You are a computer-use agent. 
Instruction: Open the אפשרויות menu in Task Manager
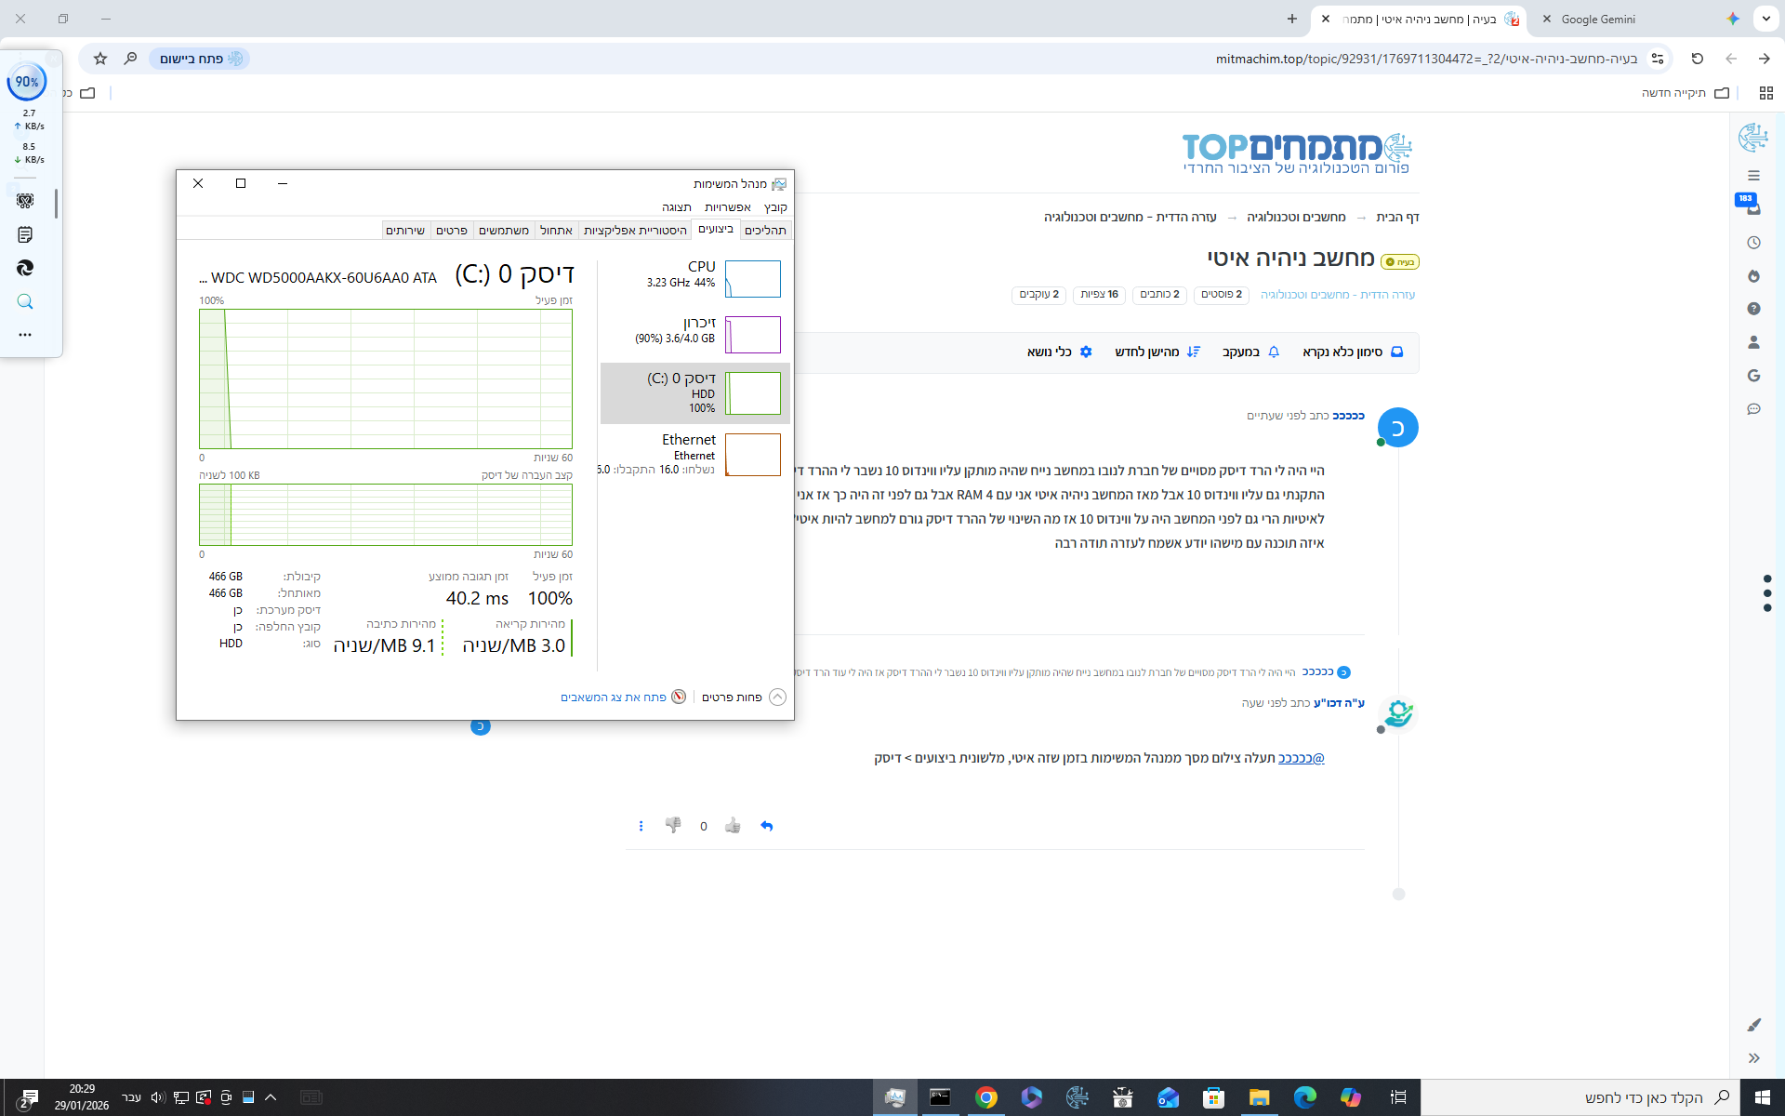point(727,207)
